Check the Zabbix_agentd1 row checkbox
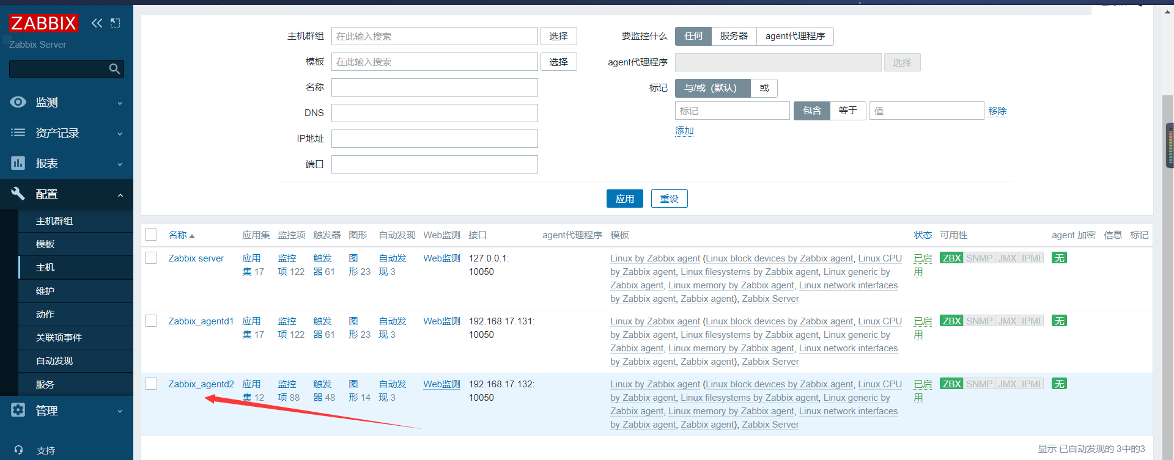This screenshot has height=460, width=1174. point(151,321)
